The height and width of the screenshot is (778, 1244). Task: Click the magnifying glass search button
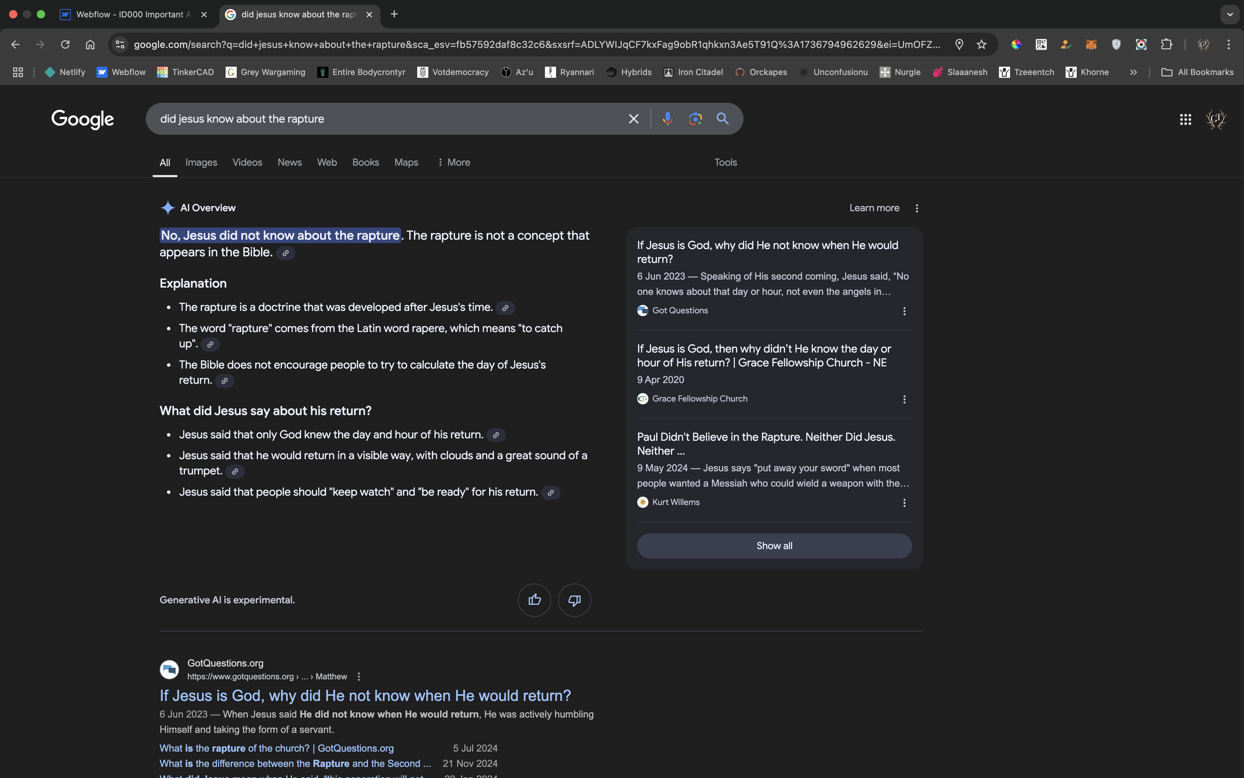click(x=723, y=119)
